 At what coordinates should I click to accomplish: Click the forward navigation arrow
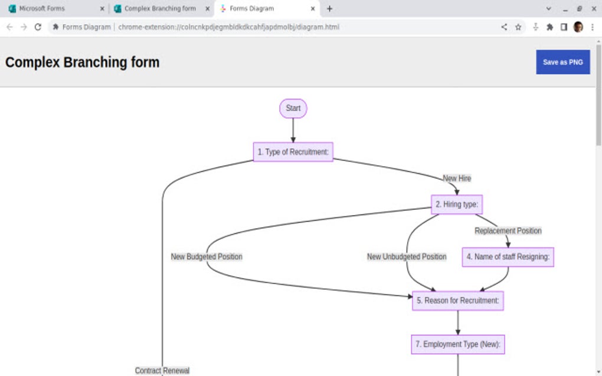23,27
